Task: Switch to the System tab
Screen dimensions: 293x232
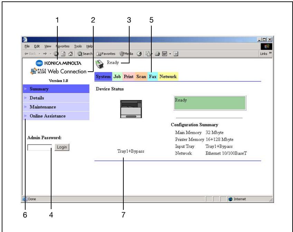Action: pyautogui.click(x=103, y=77)
